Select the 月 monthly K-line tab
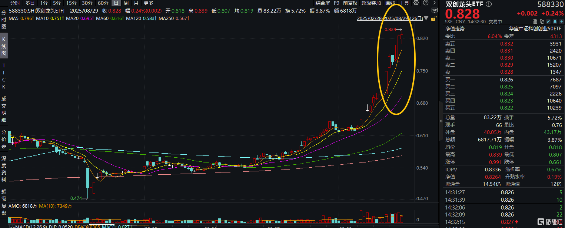 [136, 3]
